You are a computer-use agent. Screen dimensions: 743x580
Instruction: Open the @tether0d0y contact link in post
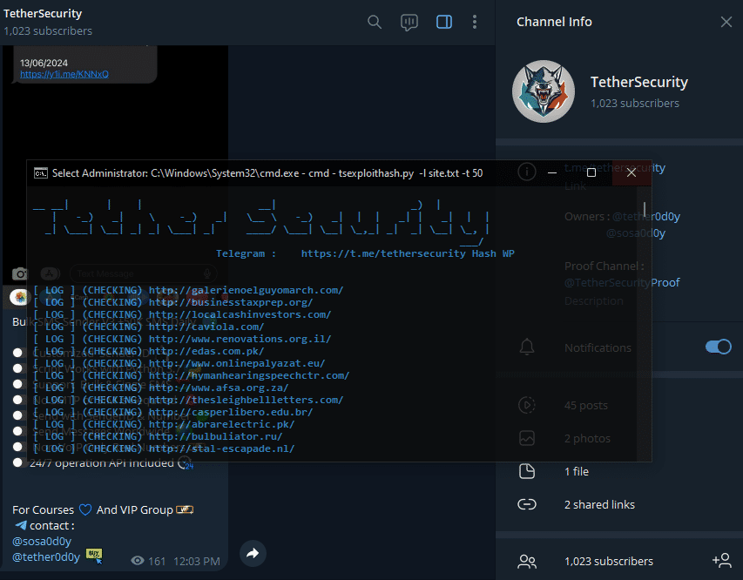point(46,556)
